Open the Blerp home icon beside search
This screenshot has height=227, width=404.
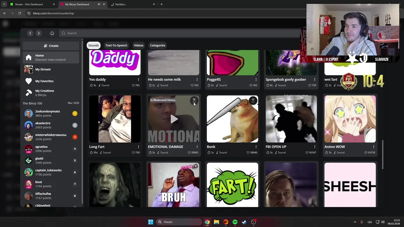(x=52, y=33)
